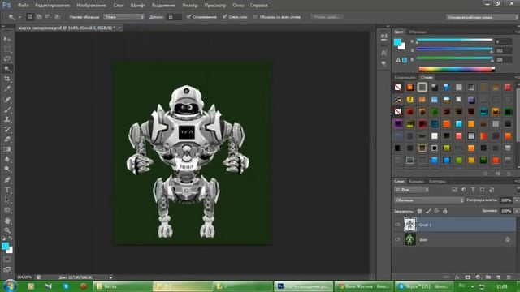Screen dimensions: 520x292
Task: Click the foreground color swatch in toolbar
Action: click(x=6, y=246)
